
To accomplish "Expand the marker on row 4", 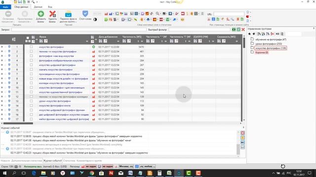I will (x=2, y=60).
